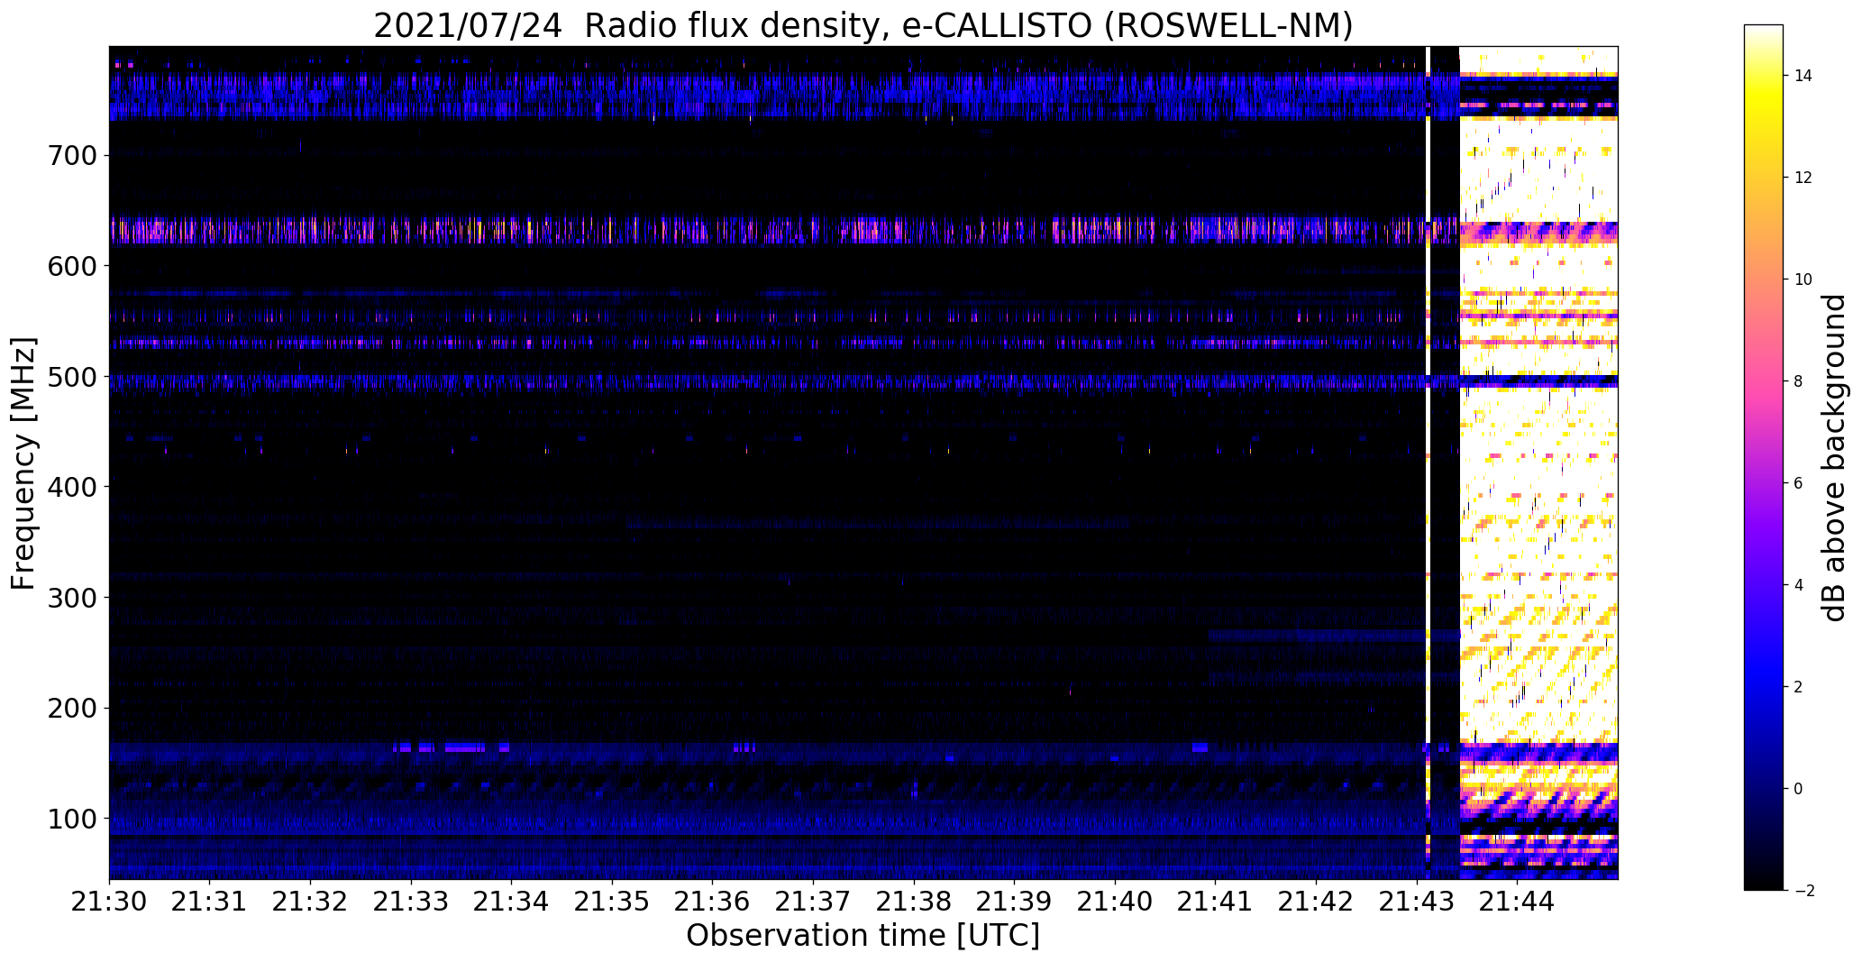Click the colorbar tick label 10
The height and width of the screenshot is (962, 1862).
tap(1803, 279)
